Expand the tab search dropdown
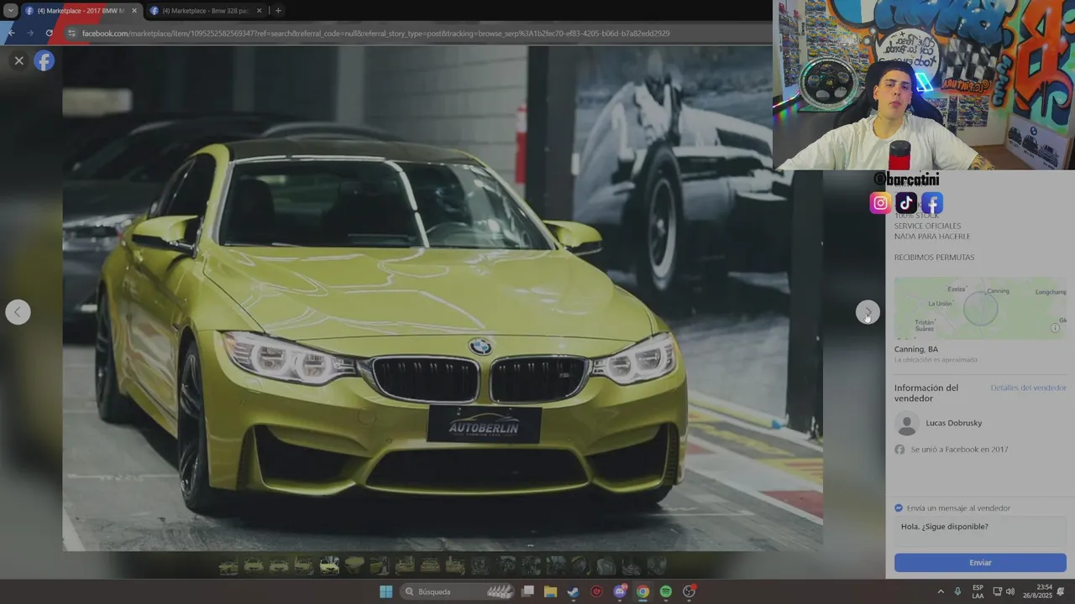The height and width of the screenshot is (604, 1075). [x=10, y=11]
